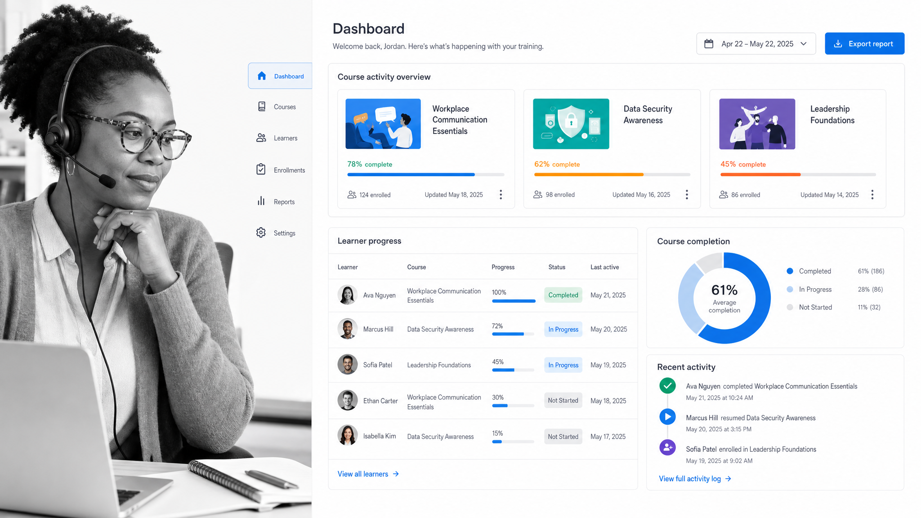921x518 pixels.
Task: Click the Last active column header
Action: (604, 267)
